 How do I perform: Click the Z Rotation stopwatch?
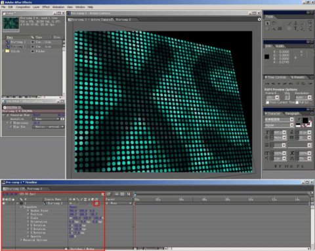tap(28, 233)
